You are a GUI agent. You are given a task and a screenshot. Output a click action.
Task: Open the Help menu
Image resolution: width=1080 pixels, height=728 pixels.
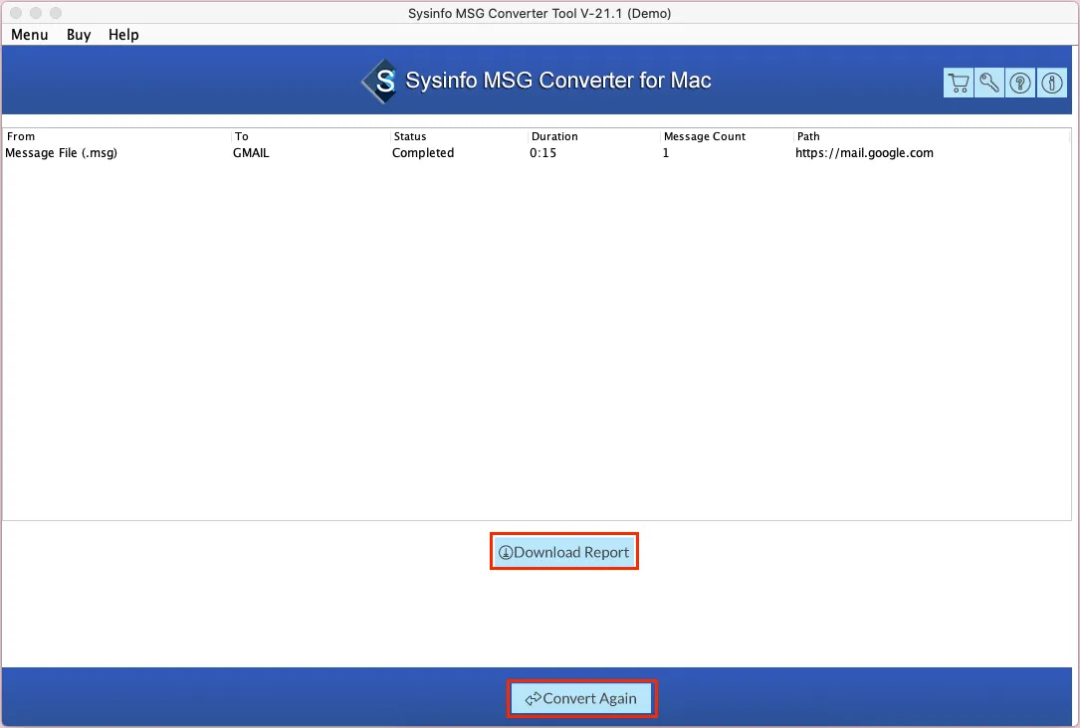(123, 35)
